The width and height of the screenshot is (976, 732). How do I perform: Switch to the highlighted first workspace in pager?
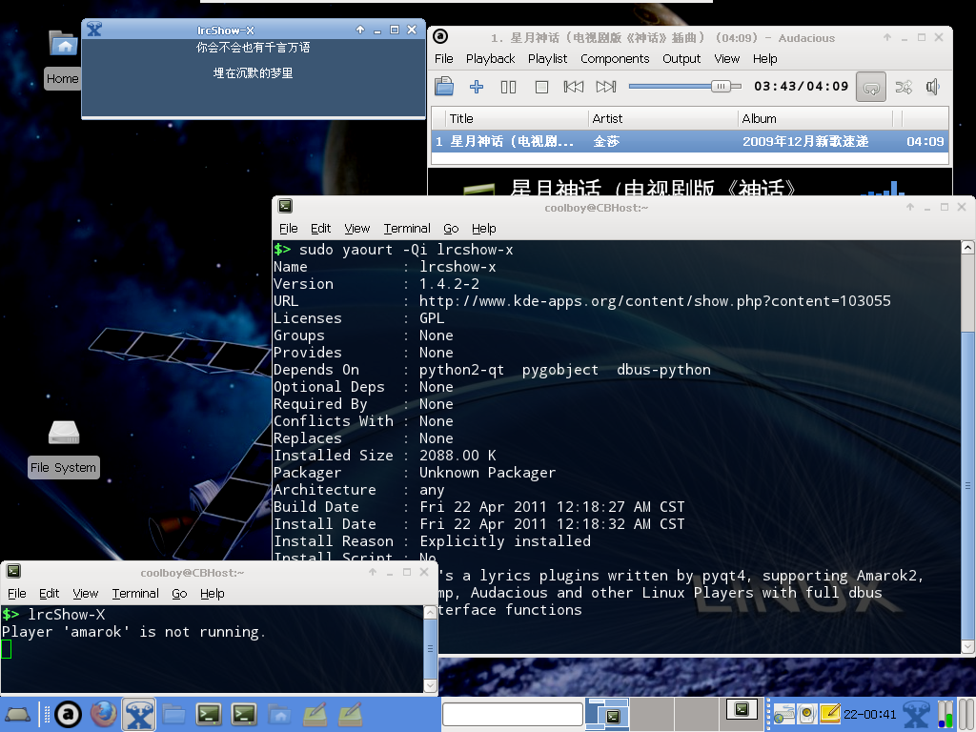point(606,714)
